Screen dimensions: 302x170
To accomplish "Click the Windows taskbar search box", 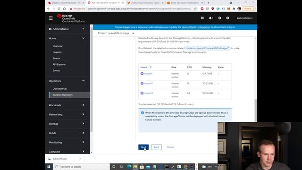I will [x=81, y=167].
